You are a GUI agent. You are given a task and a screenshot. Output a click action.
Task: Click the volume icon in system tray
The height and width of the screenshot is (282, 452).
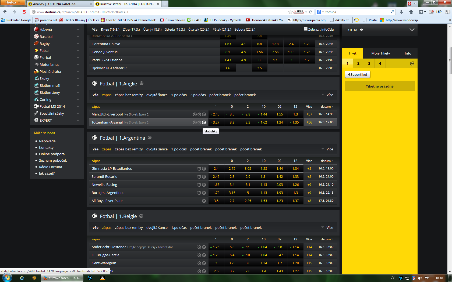point(420,278)
